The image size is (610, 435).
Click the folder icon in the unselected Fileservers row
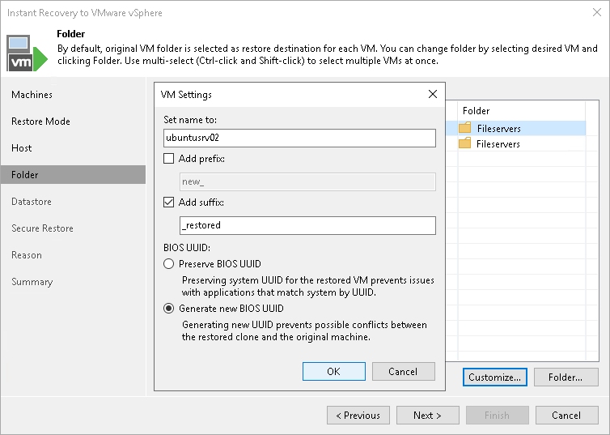(465, 143)
